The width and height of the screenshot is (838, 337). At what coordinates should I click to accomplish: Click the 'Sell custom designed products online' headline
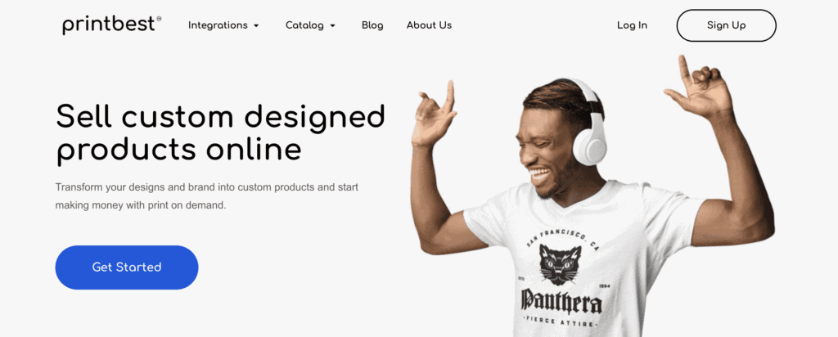click(x=220, y=133)
